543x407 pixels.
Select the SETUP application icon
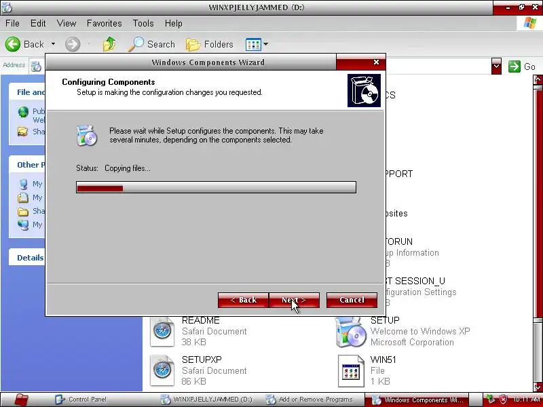pyautogui.click(x=350, y=332)
